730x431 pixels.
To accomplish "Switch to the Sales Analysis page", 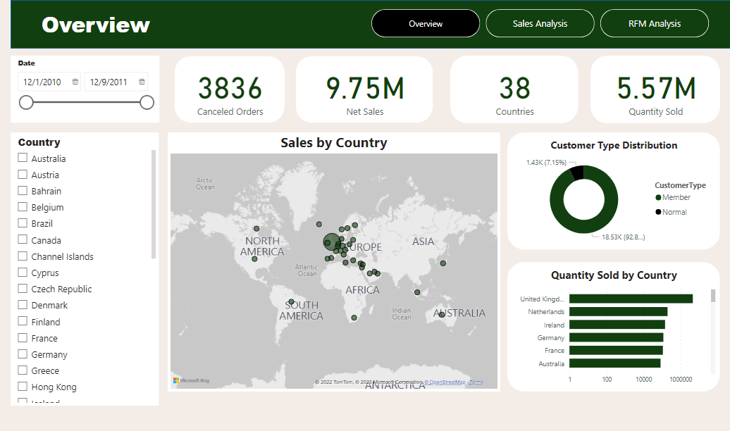I will (x=540, y=23).
